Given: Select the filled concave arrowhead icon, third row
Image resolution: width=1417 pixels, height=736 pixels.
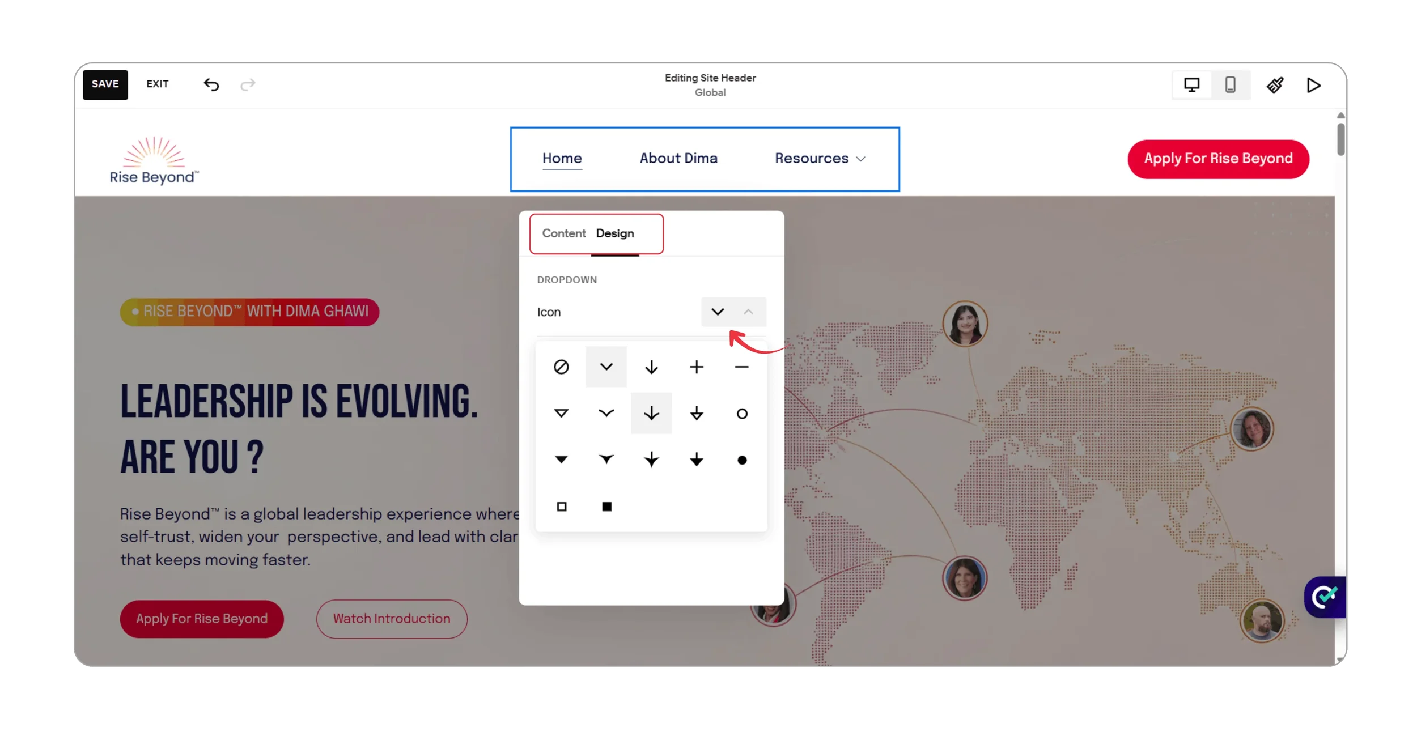Looking at the screenshot, I should coord(606,460).
